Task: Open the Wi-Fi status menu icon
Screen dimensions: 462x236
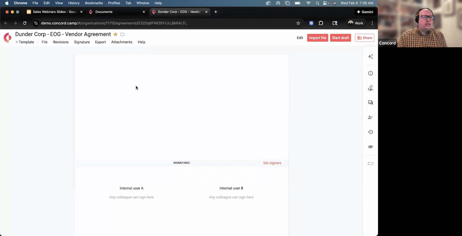Action: tap(308, 3)
